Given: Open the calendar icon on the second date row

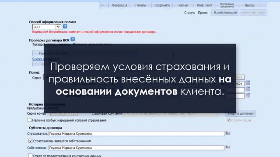Looking at the screenshot, I should pos(248,89).
